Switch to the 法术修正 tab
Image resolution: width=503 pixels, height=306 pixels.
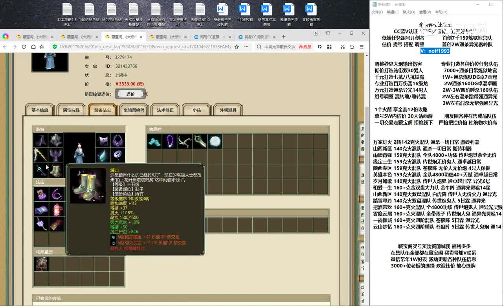[x=165, y=110]
